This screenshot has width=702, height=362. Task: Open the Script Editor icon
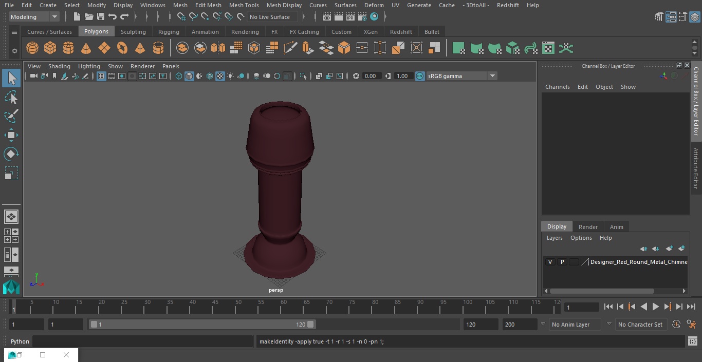point(692,341)
